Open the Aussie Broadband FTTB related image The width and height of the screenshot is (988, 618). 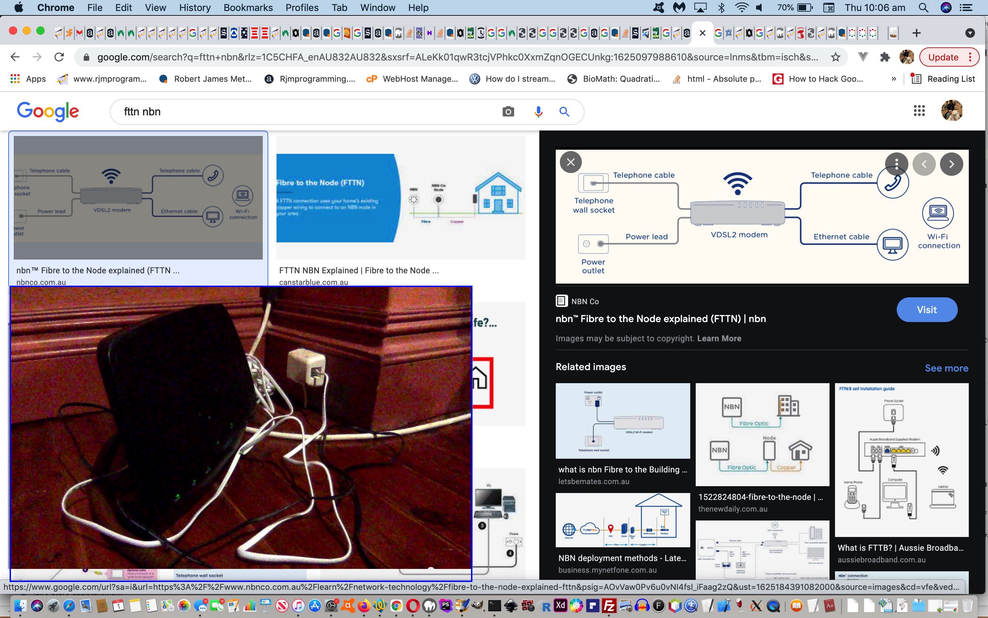(902, 460)
